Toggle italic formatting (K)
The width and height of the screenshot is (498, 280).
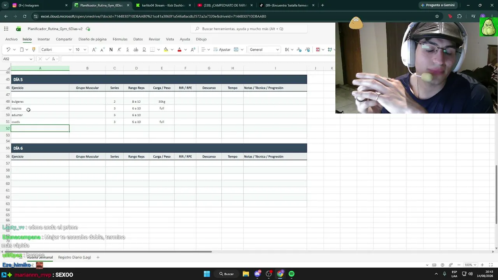point(119,50)
